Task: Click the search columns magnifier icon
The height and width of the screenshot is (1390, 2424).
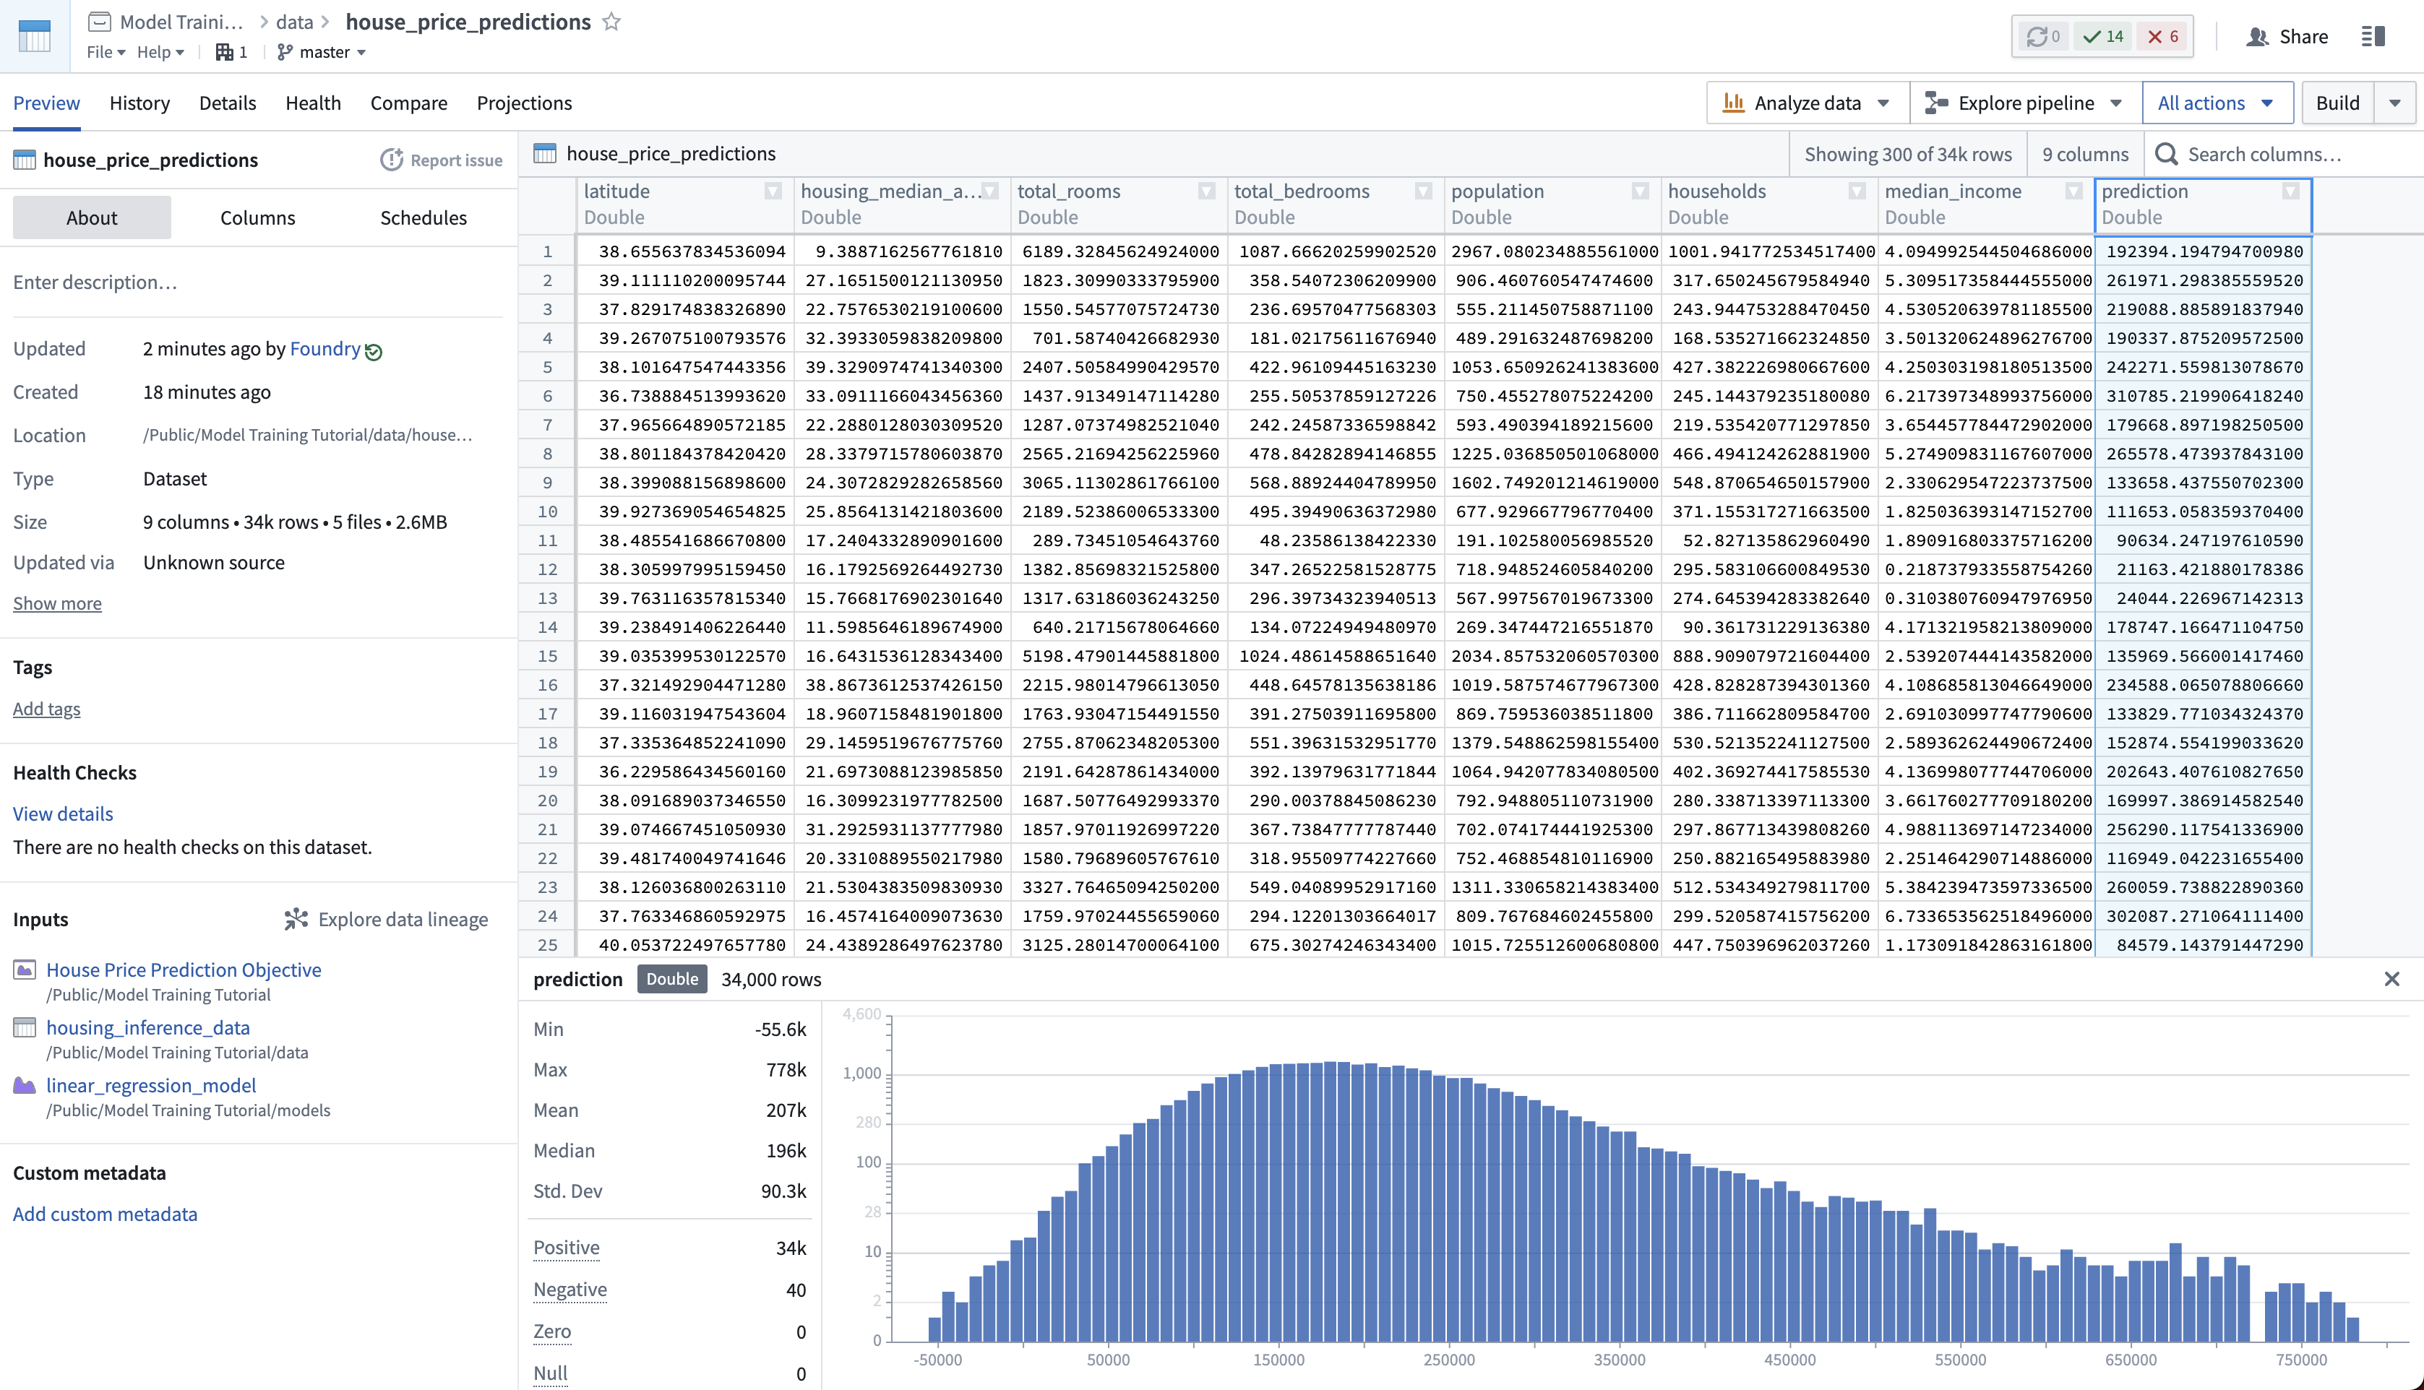Action: pyautogui.click(x=2166, y=154)
